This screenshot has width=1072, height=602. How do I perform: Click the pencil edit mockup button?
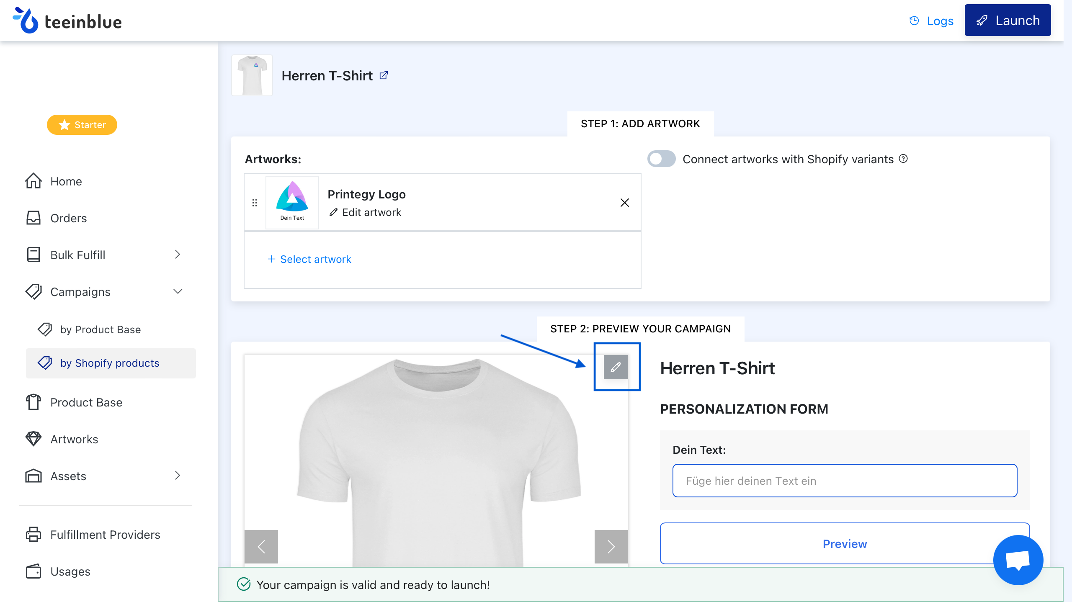616,367
